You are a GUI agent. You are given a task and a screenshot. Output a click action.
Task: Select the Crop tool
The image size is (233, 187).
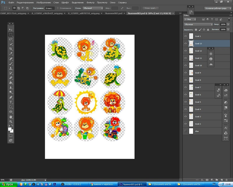(11, 49)
